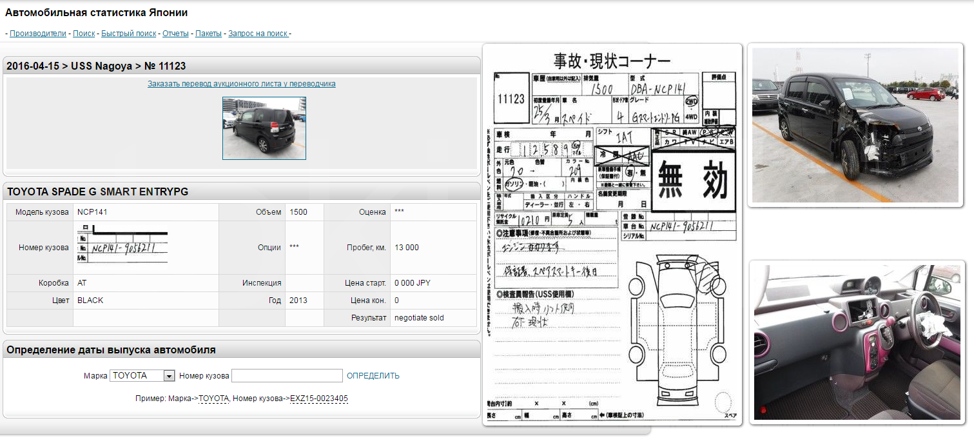Open the damaged black car exterior photo
The image size is (974, 443).
(x=855, y=125)
